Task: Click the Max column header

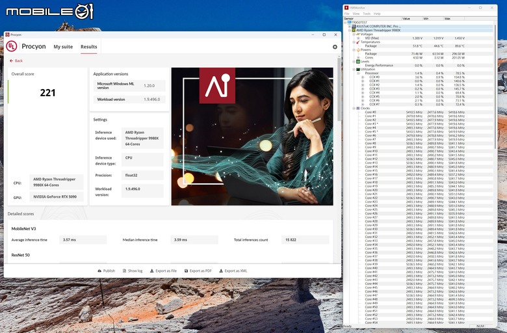Action: (454, 19)
